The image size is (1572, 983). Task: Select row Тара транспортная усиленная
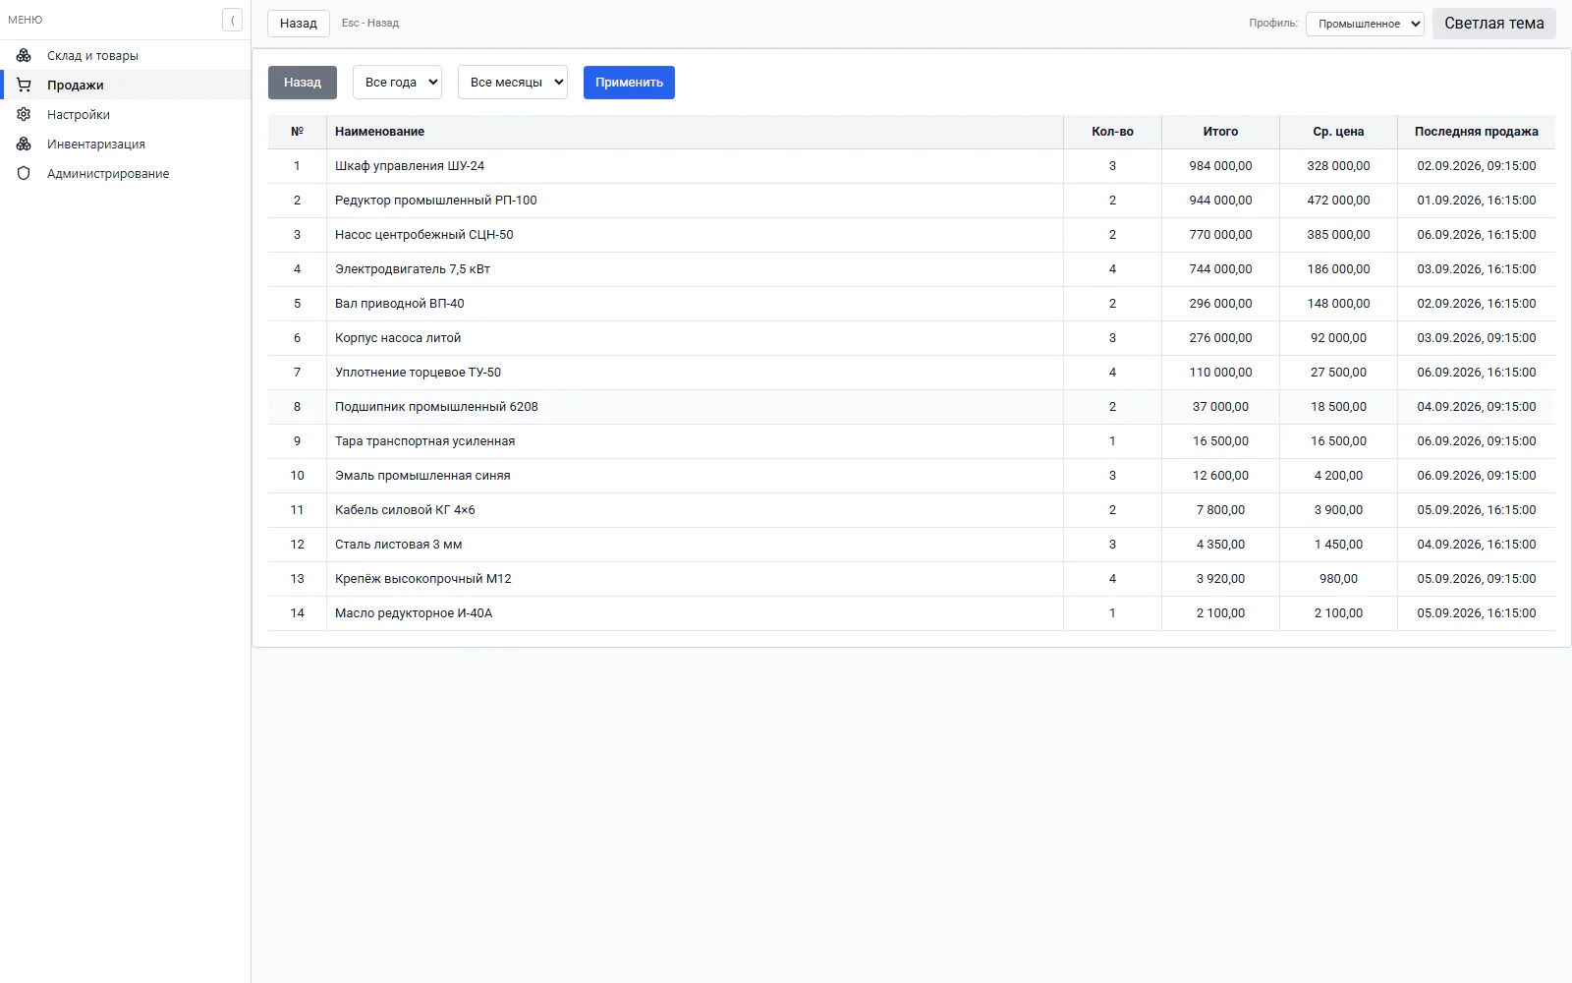[x=912, y=441]
